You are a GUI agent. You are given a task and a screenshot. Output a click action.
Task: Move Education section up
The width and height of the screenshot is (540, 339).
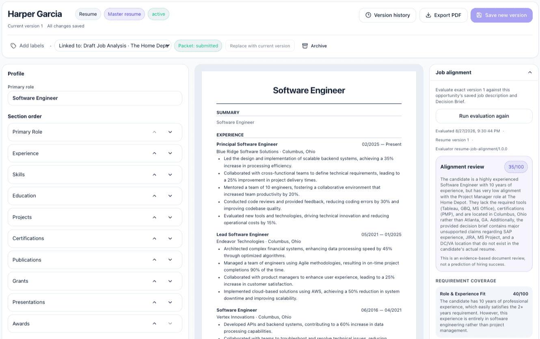(x=154, y=196)
